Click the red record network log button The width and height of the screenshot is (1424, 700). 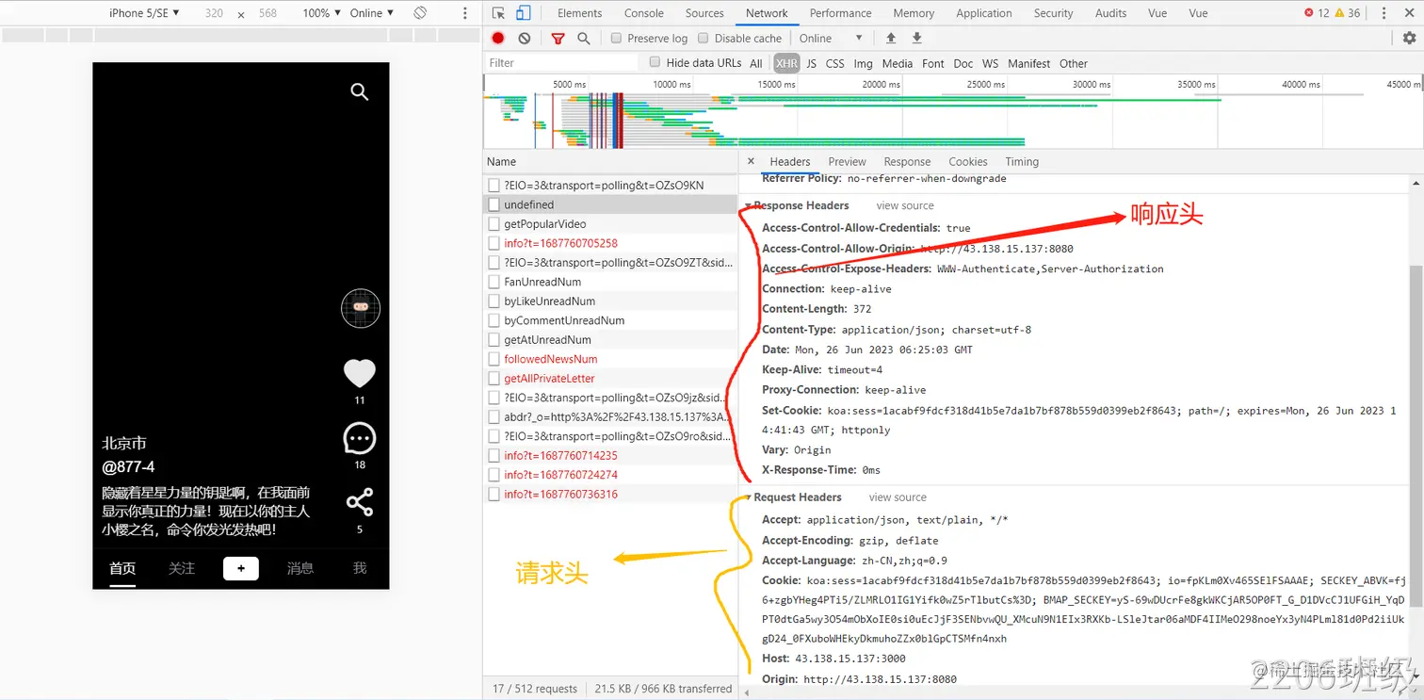click(x=498, y=38)
